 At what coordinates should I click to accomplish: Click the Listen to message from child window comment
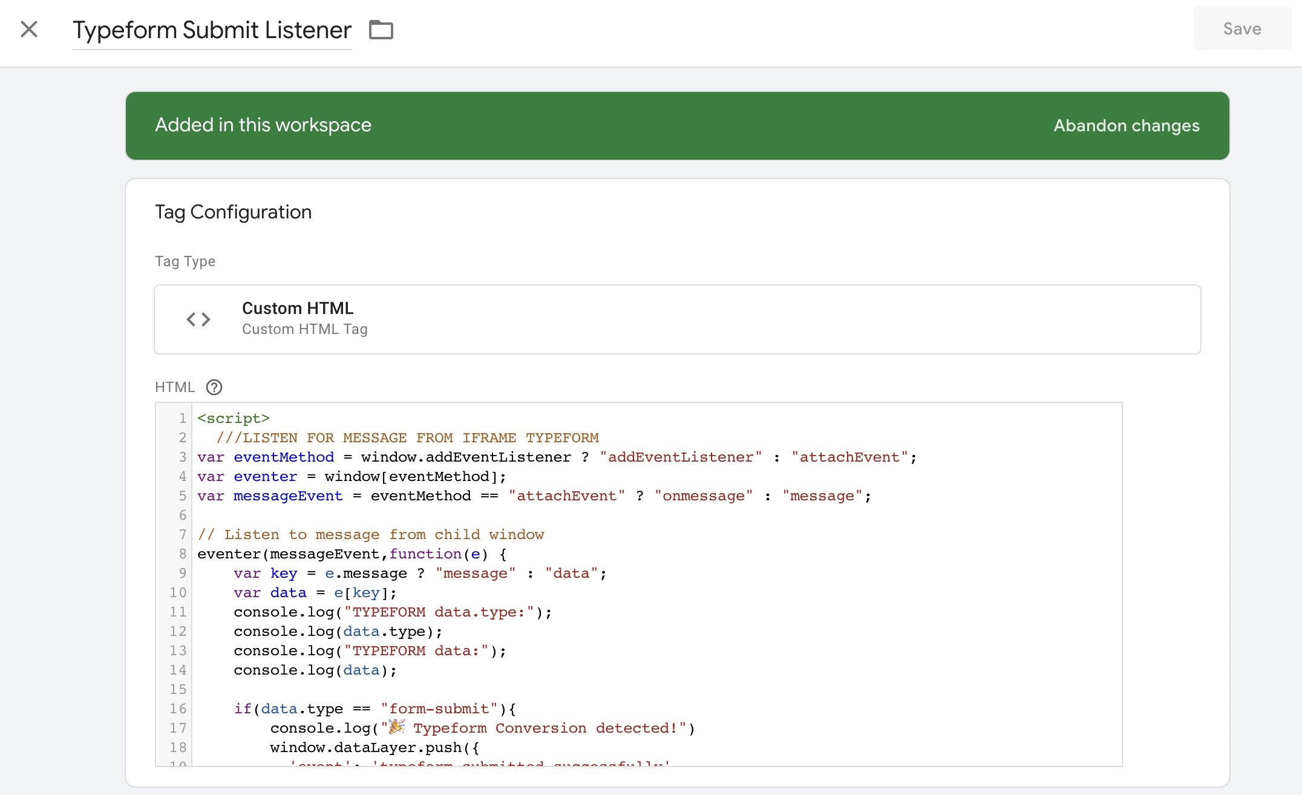(x=371, y=534)
